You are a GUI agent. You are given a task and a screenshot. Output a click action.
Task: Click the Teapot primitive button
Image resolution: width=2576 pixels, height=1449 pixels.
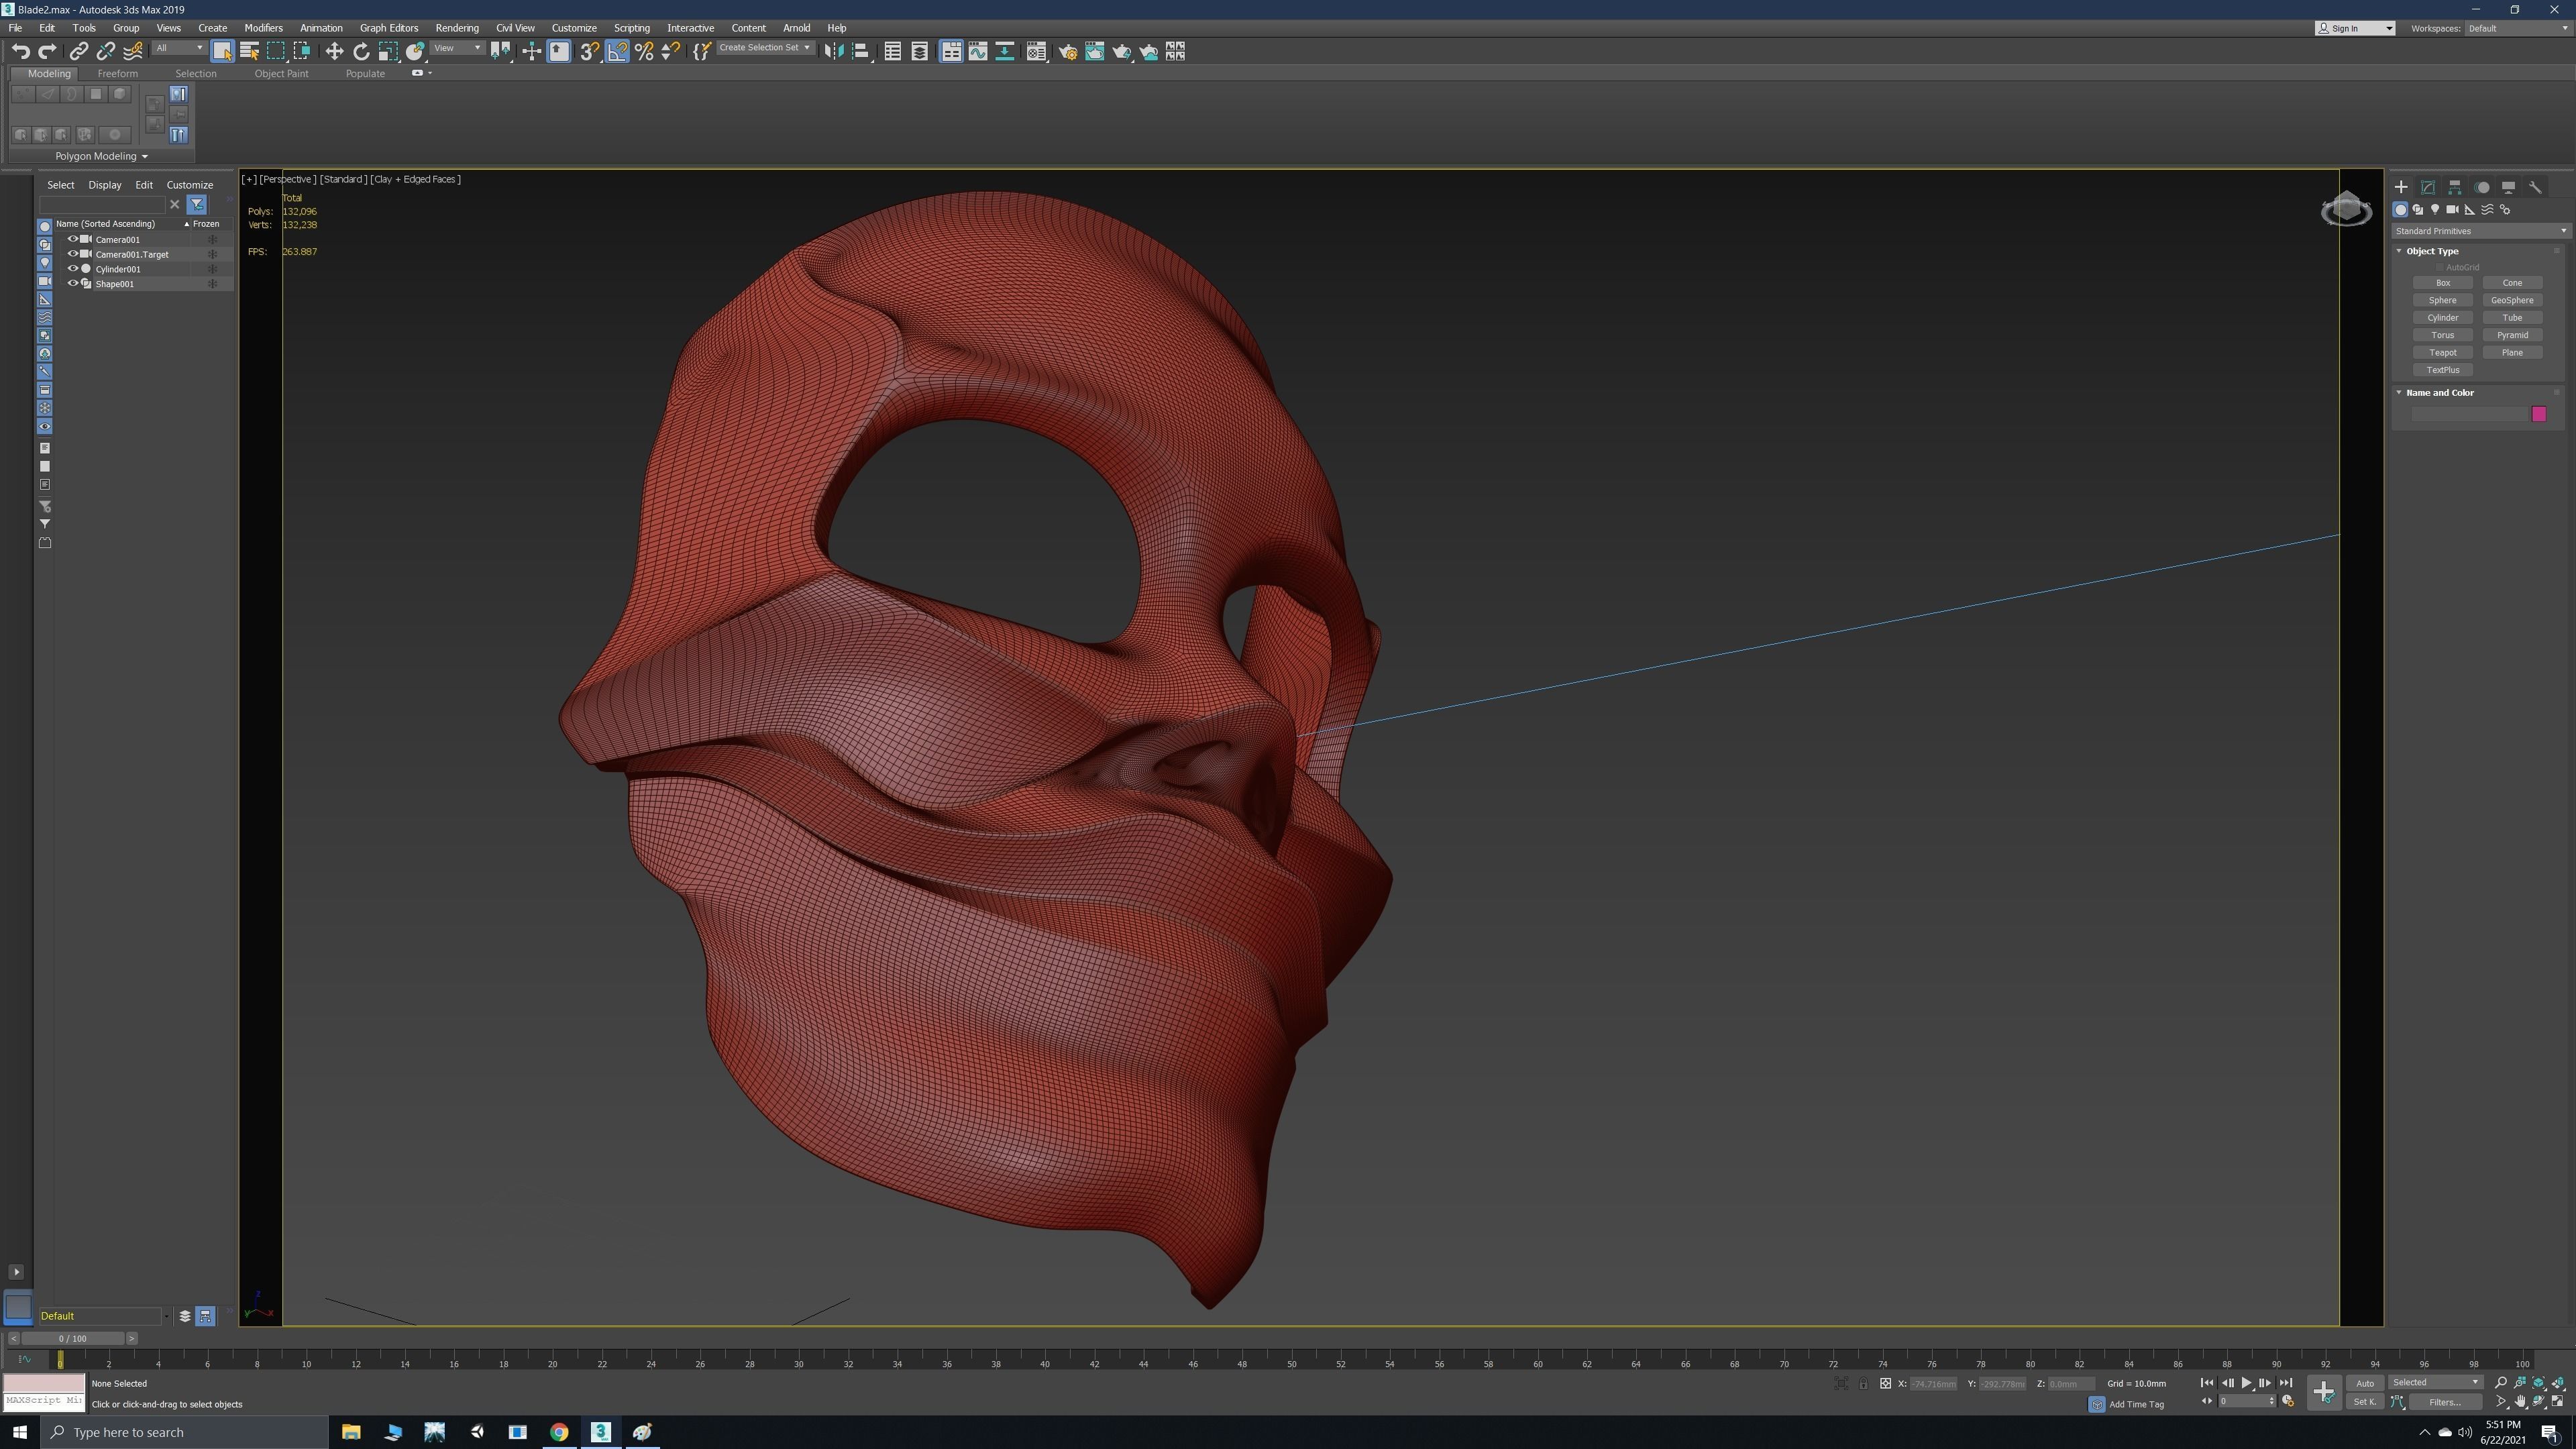2443,352
